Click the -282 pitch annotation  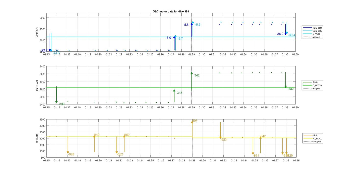tap(290, 89)
